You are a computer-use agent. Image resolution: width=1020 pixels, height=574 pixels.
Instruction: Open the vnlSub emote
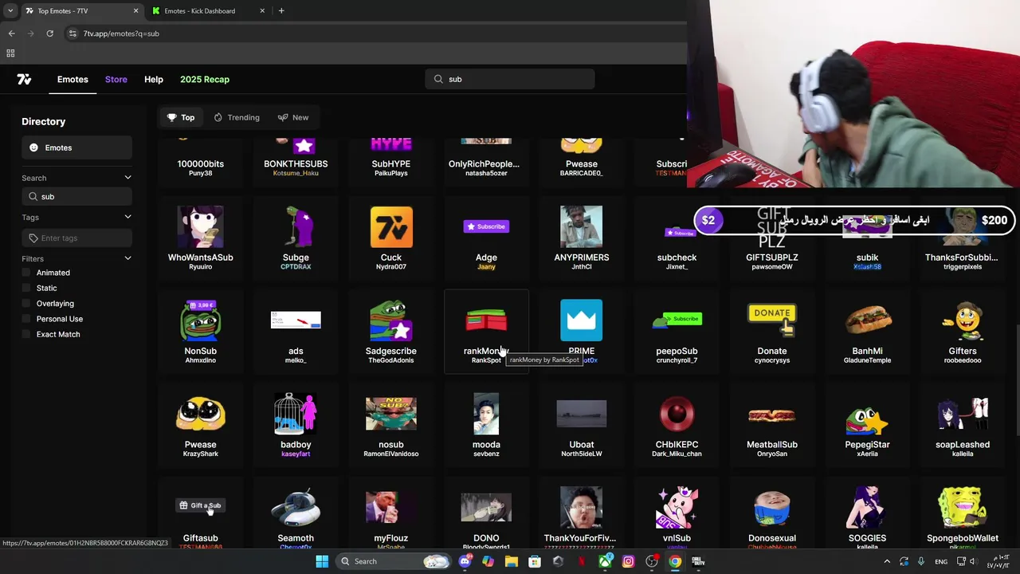click(x=677, y=513)
